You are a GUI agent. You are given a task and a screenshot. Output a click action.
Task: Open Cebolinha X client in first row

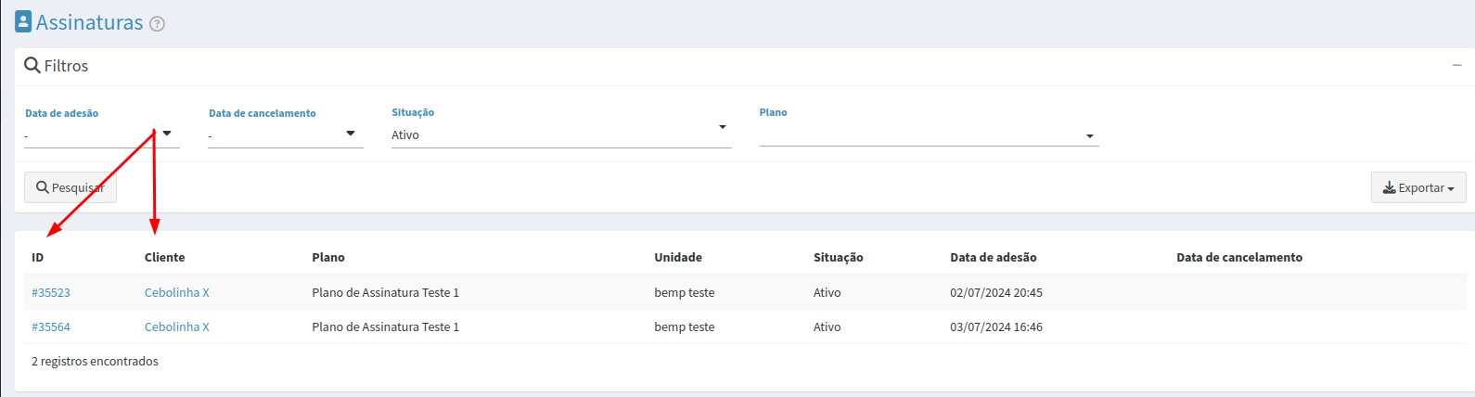point(177,292)
